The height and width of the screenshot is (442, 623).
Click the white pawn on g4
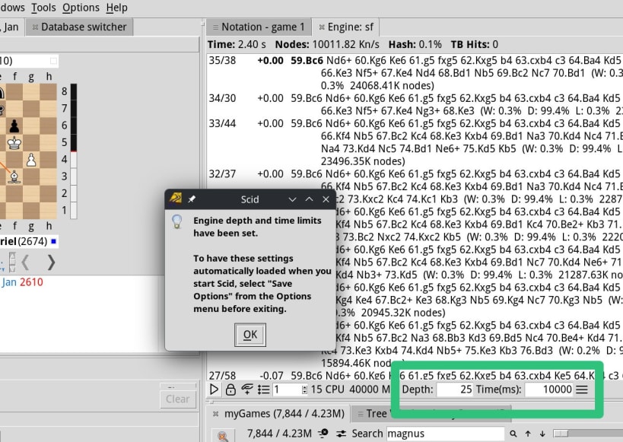(31, 160)
